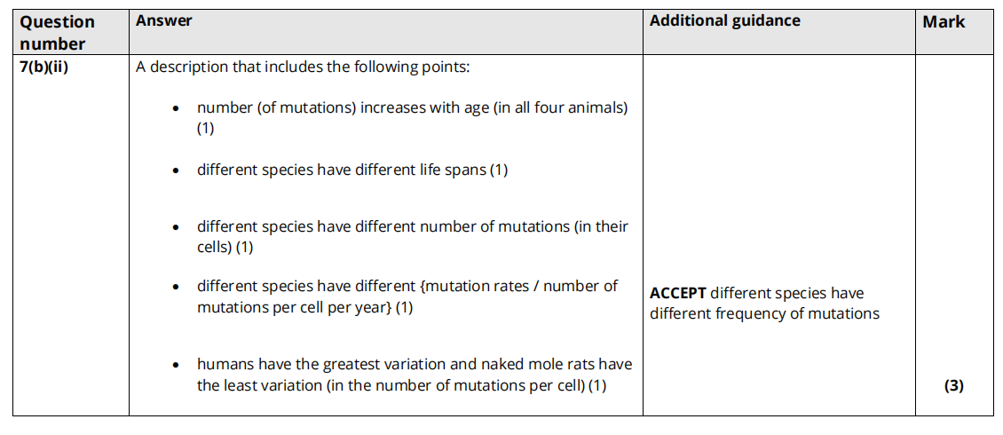Select the point about different mutation rates
The height and width of the screenshot is (435, 1003).
coord(407,287)
